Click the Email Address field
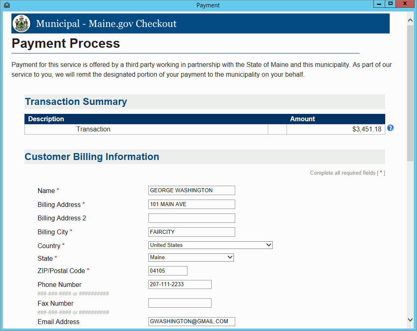 [192, 322]
